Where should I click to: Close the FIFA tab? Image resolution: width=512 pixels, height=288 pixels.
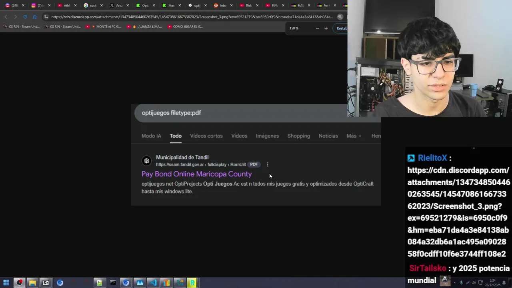(x=283, y=6)
